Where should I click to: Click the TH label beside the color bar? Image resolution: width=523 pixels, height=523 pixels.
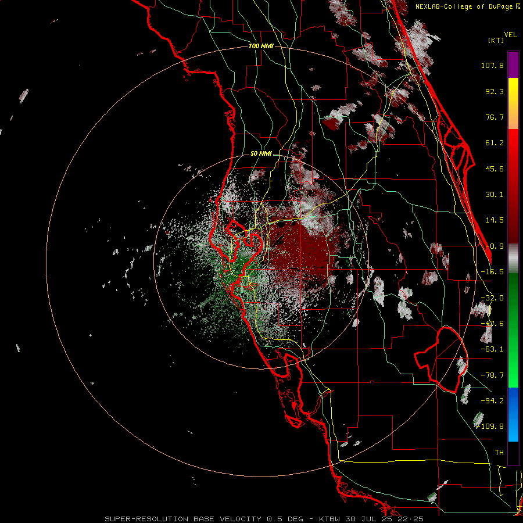499,453
